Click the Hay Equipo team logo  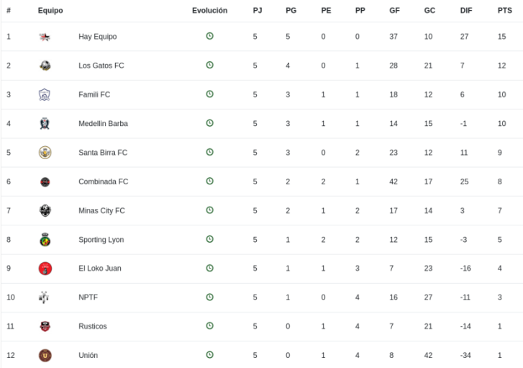click(45, 37)
